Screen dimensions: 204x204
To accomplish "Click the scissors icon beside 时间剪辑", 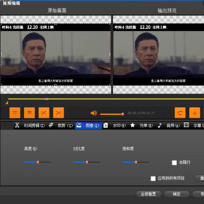I will 17,125.
